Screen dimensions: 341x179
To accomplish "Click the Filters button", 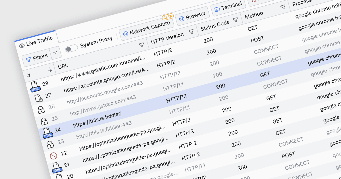I will 37,58.
